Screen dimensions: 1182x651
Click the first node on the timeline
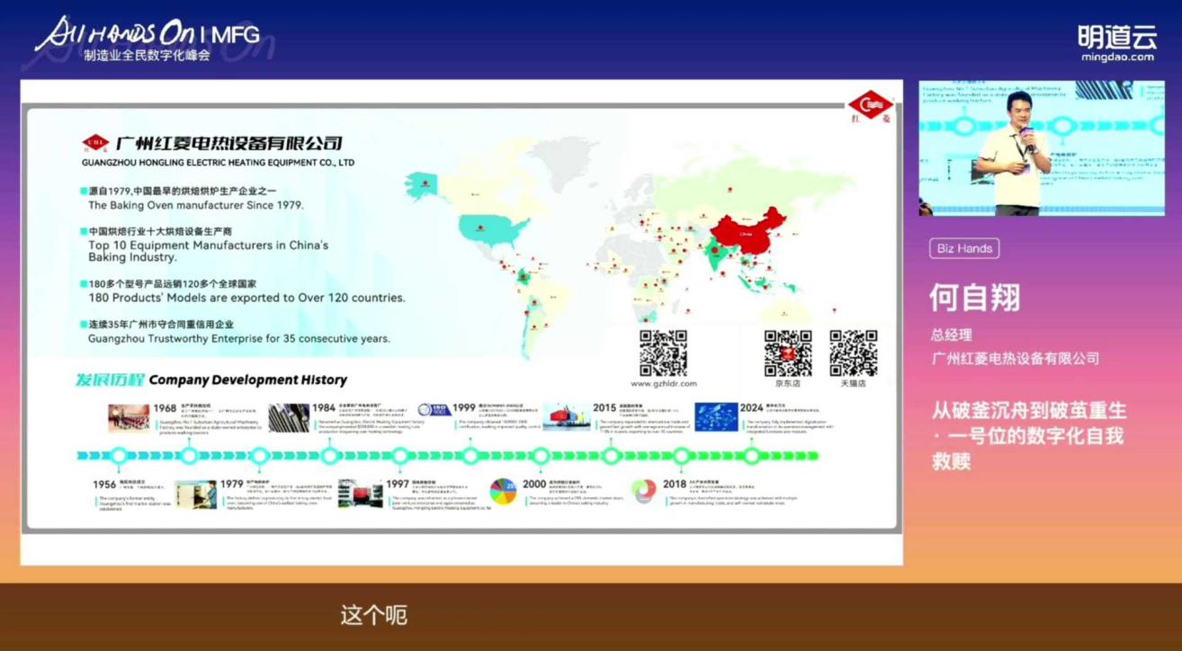click(x=119, y=456)
